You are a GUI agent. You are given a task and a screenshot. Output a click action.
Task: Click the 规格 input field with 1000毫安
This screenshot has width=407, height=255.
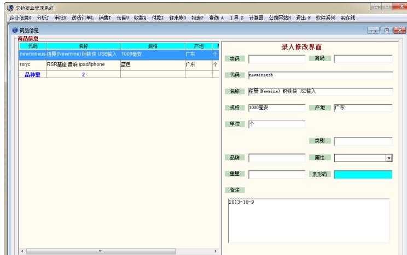click(x=277, y=108)
